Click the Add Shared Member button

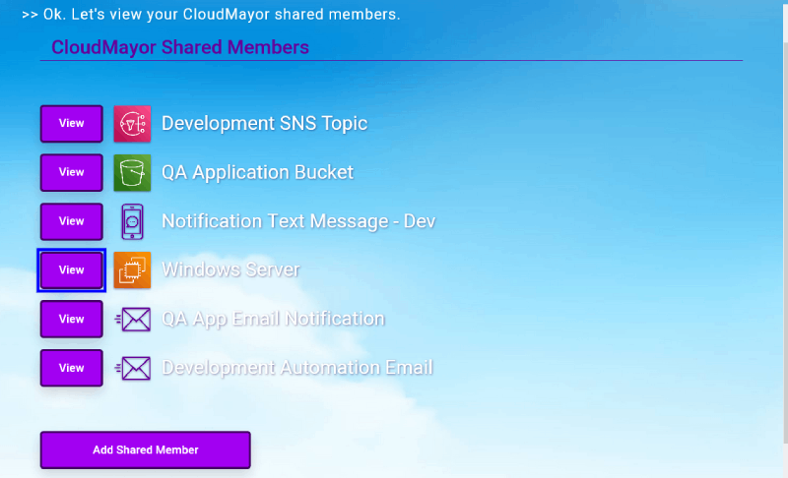click(x=145, y=449)
